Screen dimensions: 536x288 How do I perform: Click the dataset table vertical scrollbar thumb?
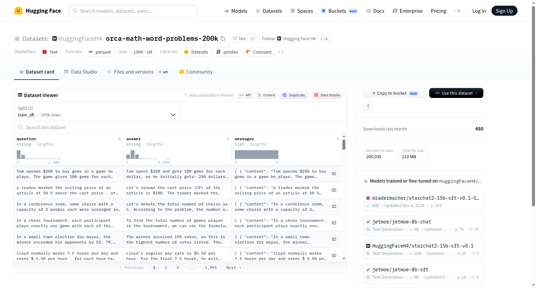(344, 145)
